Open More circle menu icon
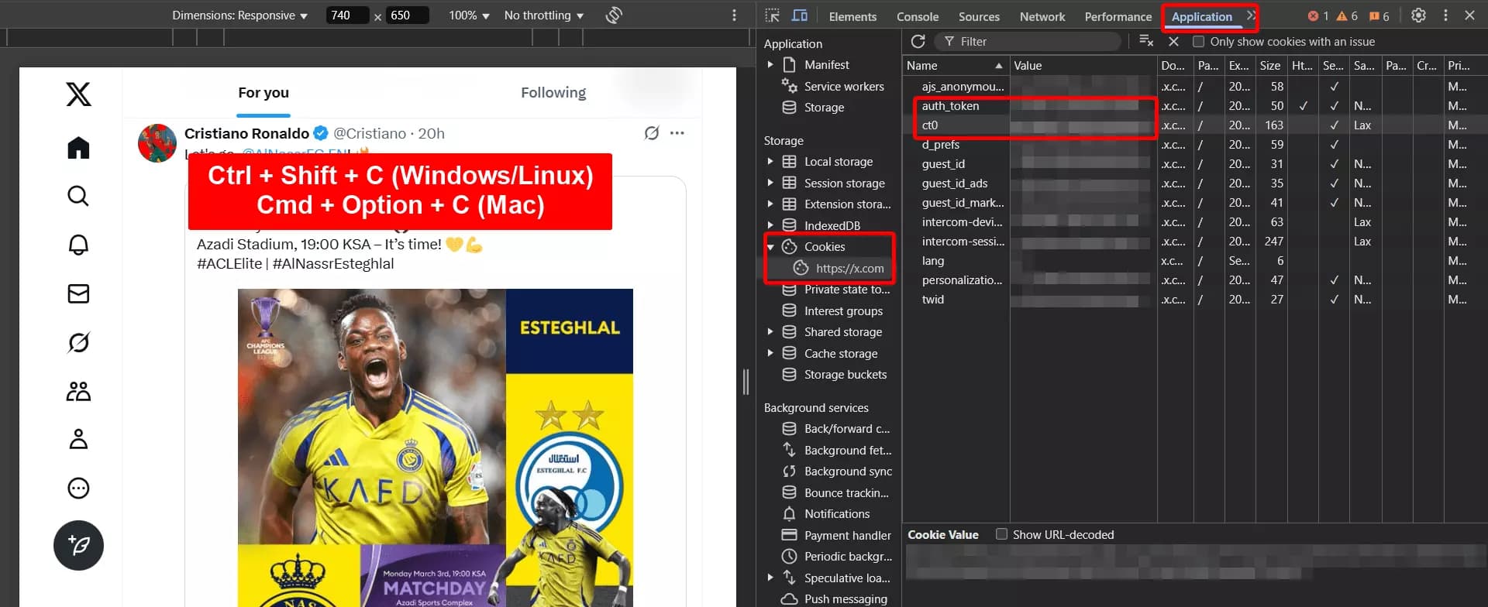Screen dimensions: 1488x607 78,488
